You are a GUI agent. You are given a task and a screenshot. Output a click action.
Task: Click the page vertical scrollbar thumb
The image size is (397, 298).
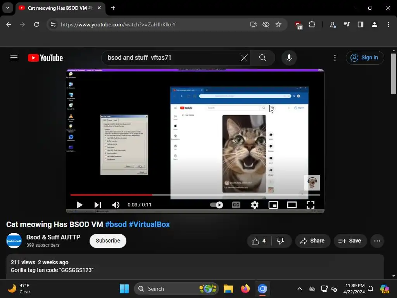(394, 74)
